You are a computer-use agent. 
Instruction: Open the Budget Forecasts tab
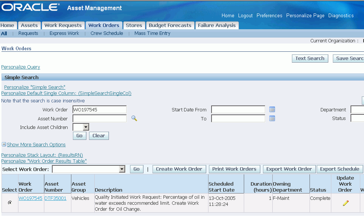170,25
